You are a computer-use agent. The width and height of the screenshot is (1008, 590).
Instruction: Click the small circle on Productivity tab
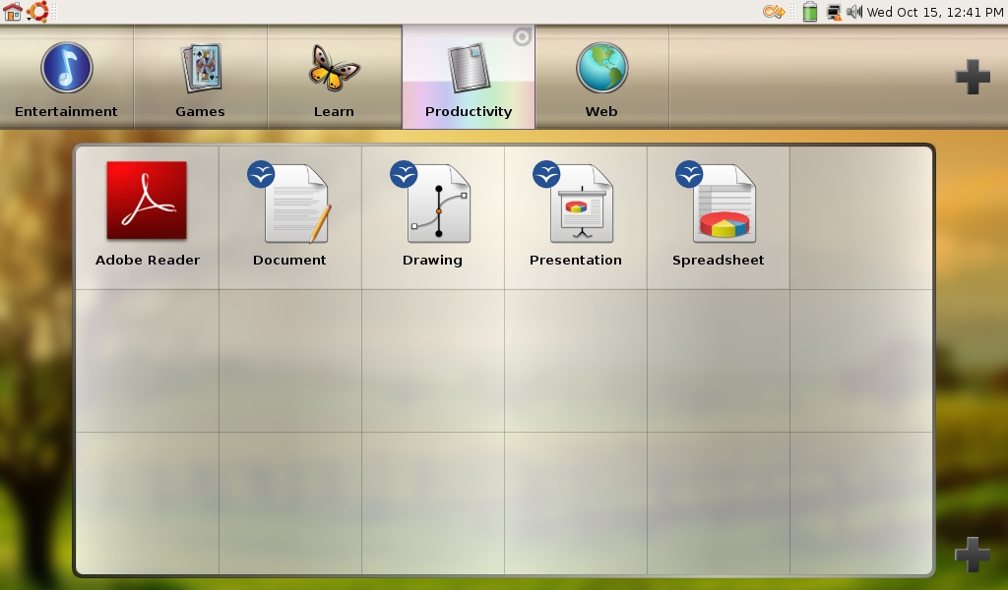(x=523, y=37)
